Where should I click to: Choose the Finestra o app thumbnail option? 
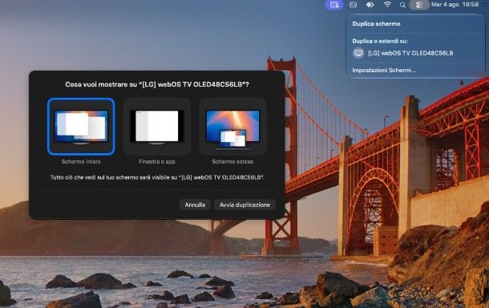157,127
